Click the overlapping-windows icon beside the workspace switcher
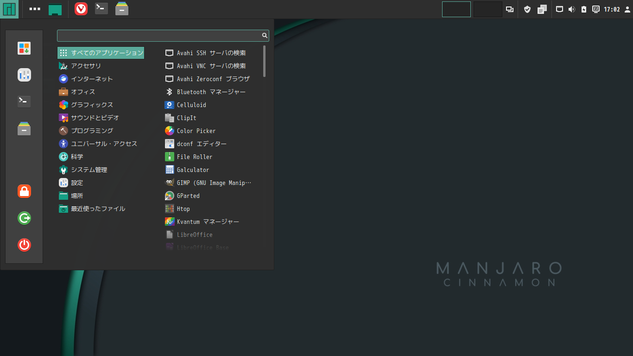The image size is (633, 356). [510, 9]
